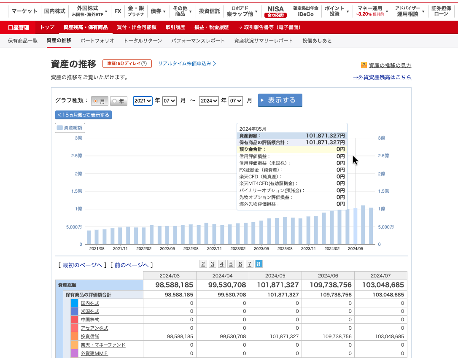Screen dimensions: 458x358
Task: Expand the 外国株式 menu
Action: (x=89, y=11)
